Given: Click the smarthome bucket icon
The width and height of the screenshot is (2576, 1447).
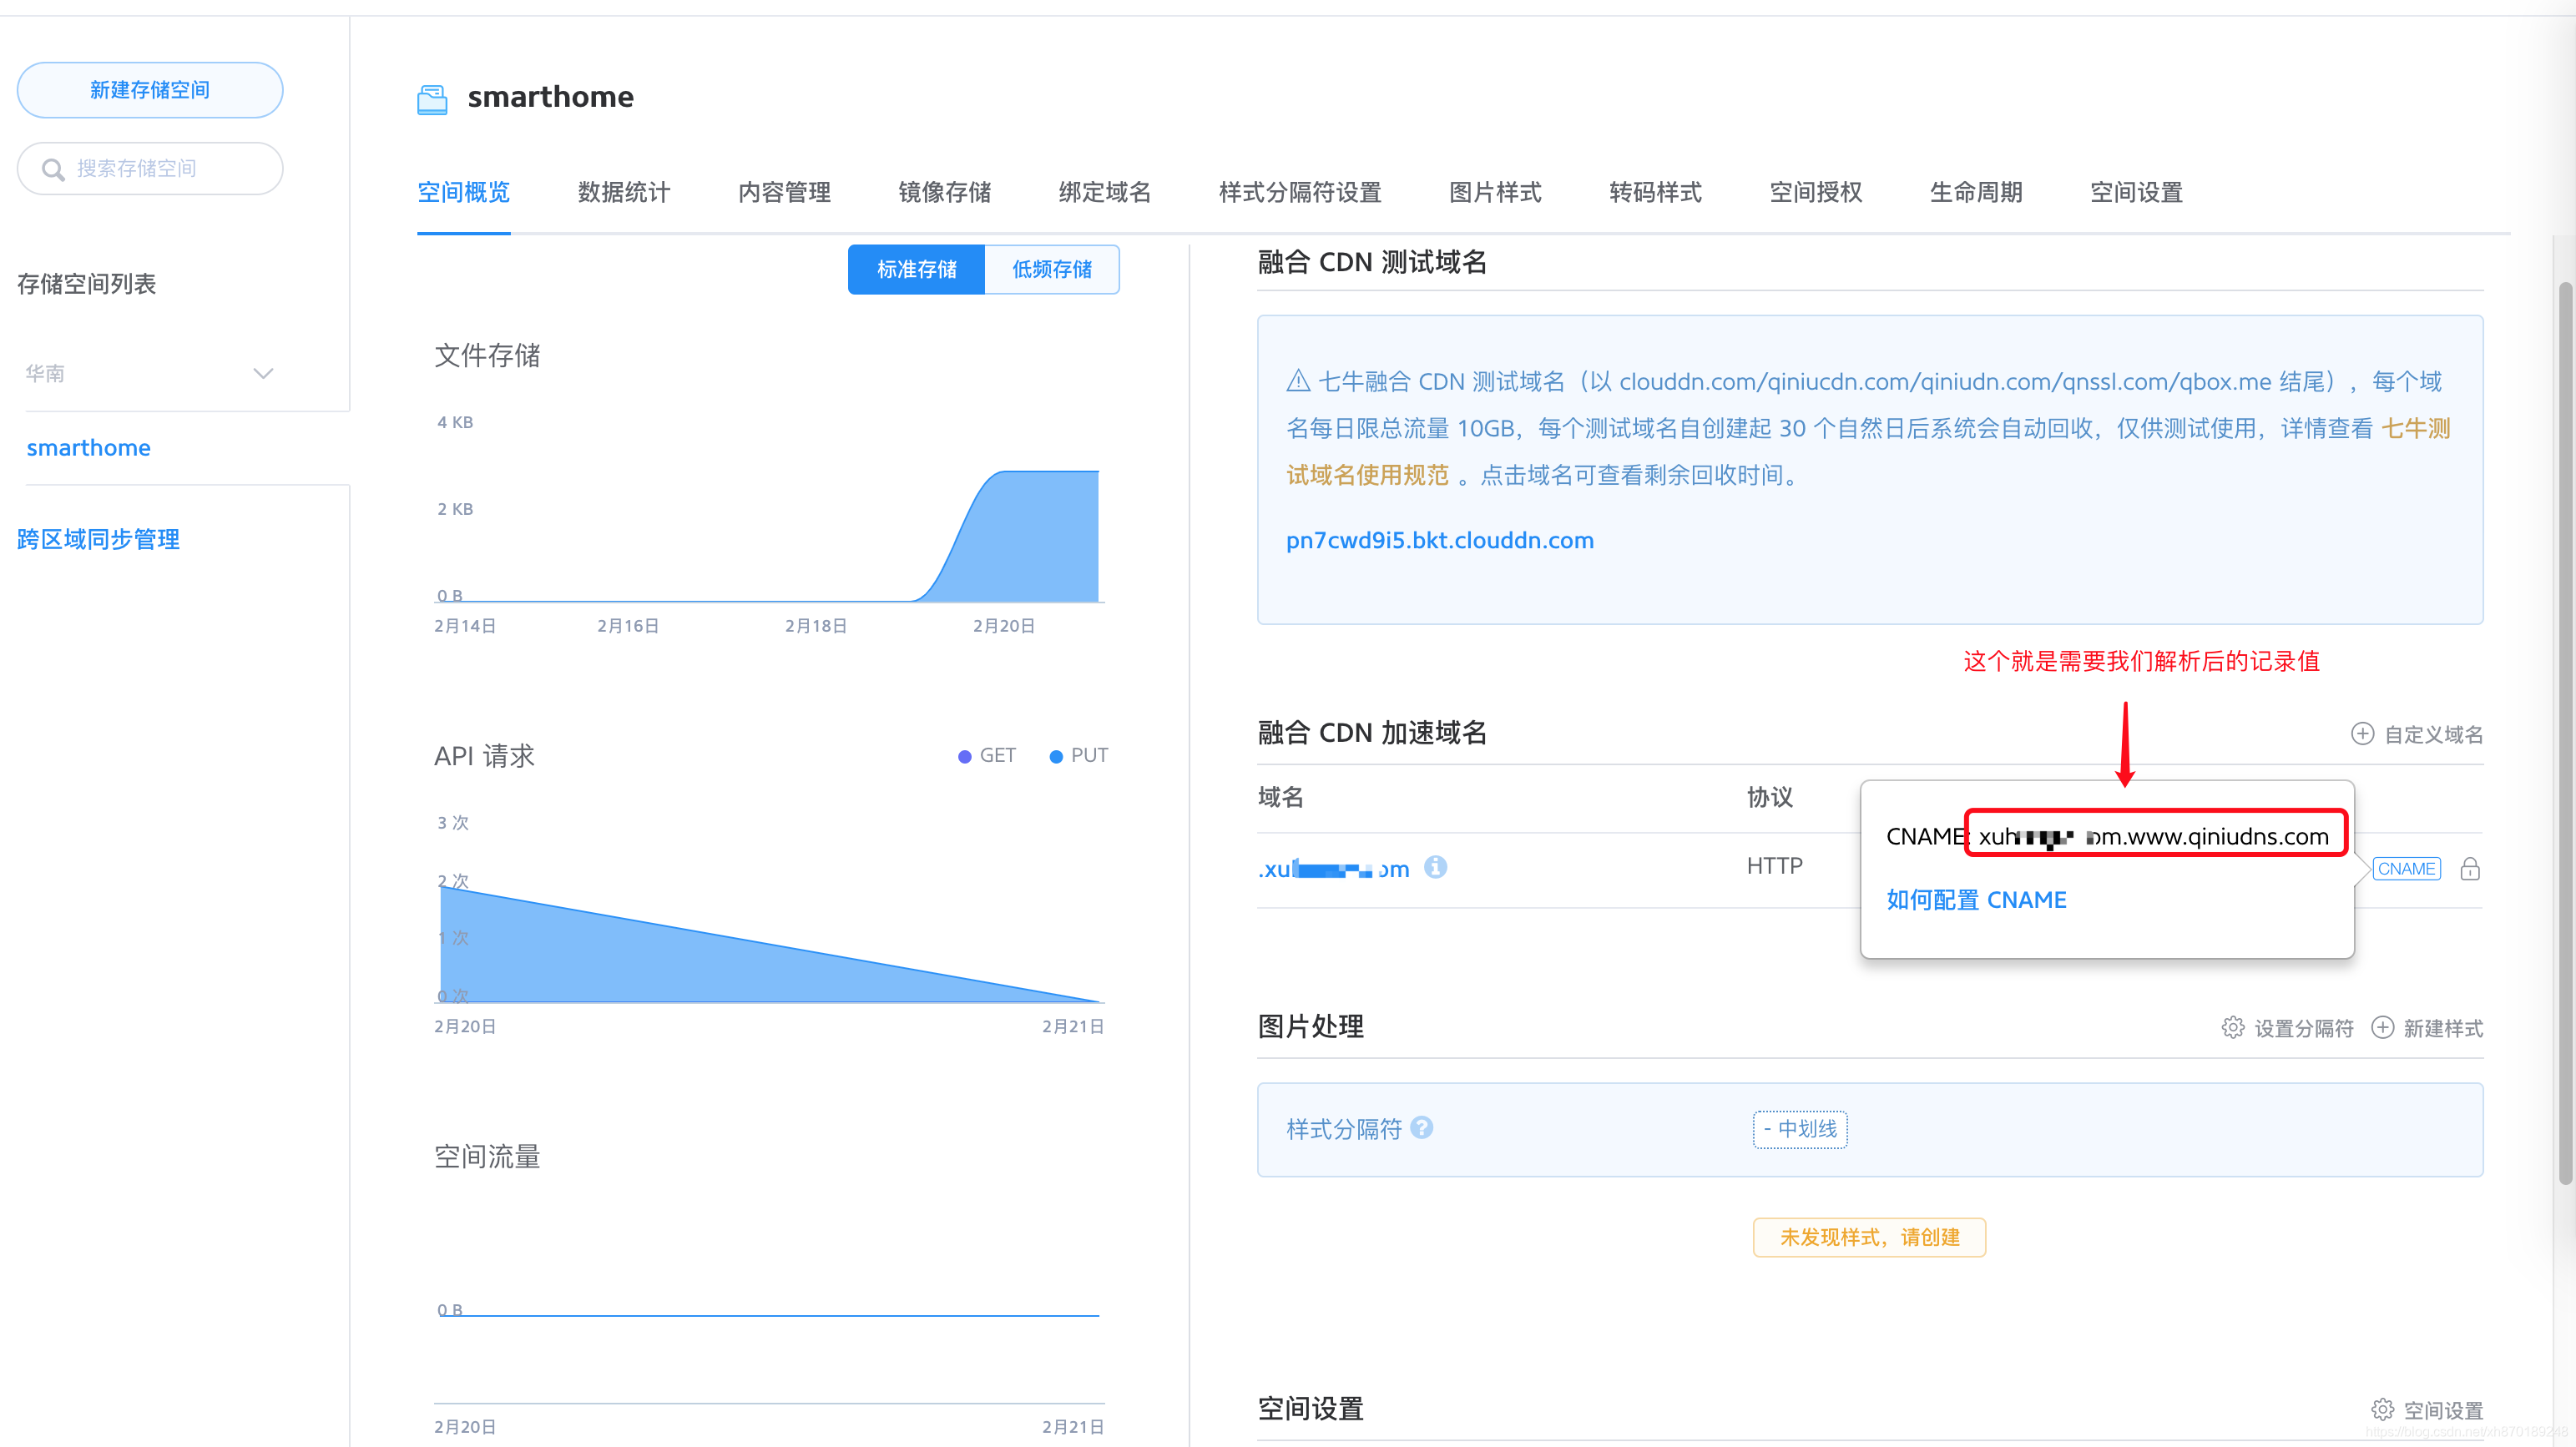Looking at the screenshot, I should 432,98.
